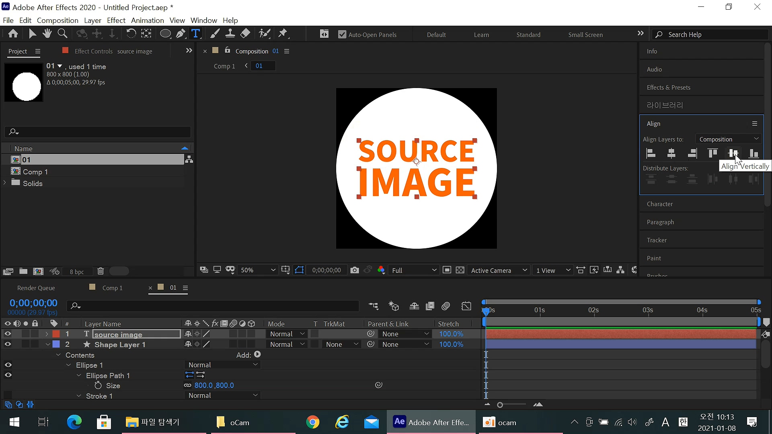
Task: Select the Puppet Pin tool
Action: pos(283,34)
